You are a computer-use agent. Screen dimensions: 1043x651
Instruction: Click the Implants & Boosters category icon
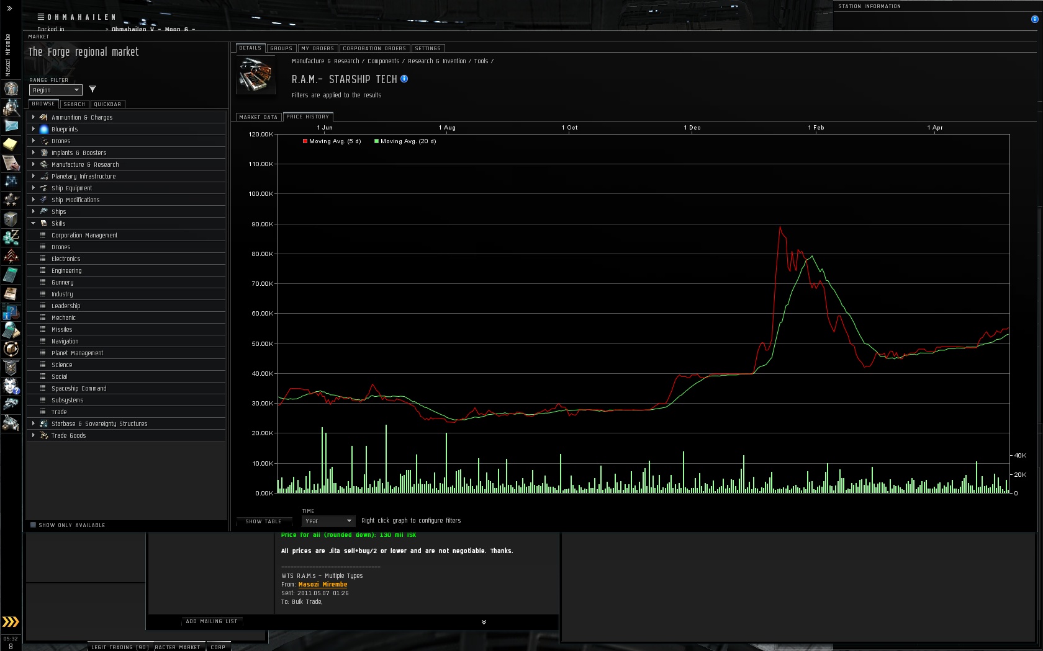tap(44, 153)
